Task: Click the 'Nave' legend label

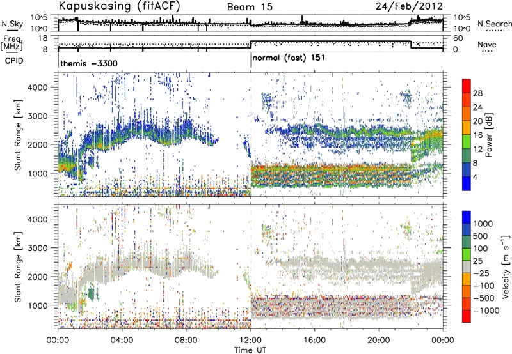Action: 486,44
